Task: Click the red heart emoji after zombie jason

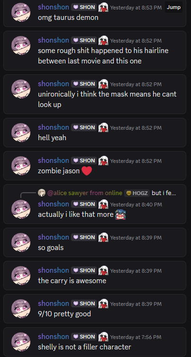Action: (x=87, y=171)
